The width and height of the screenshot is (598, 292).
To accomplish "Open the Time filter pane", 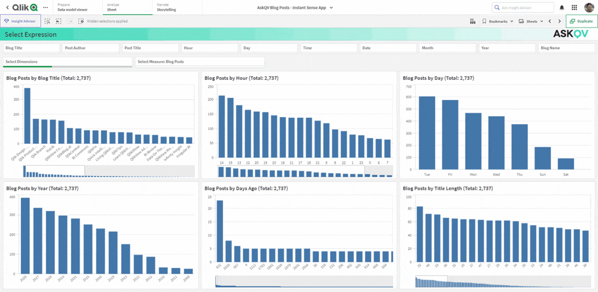I will pos(329,48).
